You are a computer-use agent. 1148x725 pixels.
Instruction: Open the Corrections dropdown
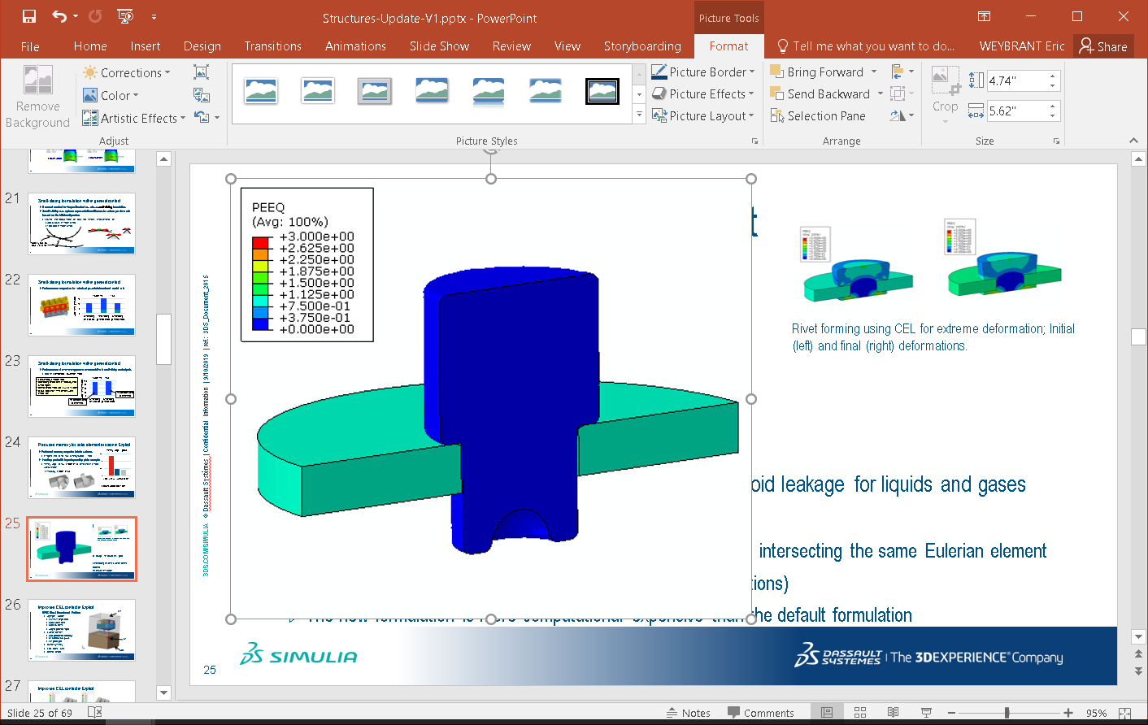pos(127,72)
